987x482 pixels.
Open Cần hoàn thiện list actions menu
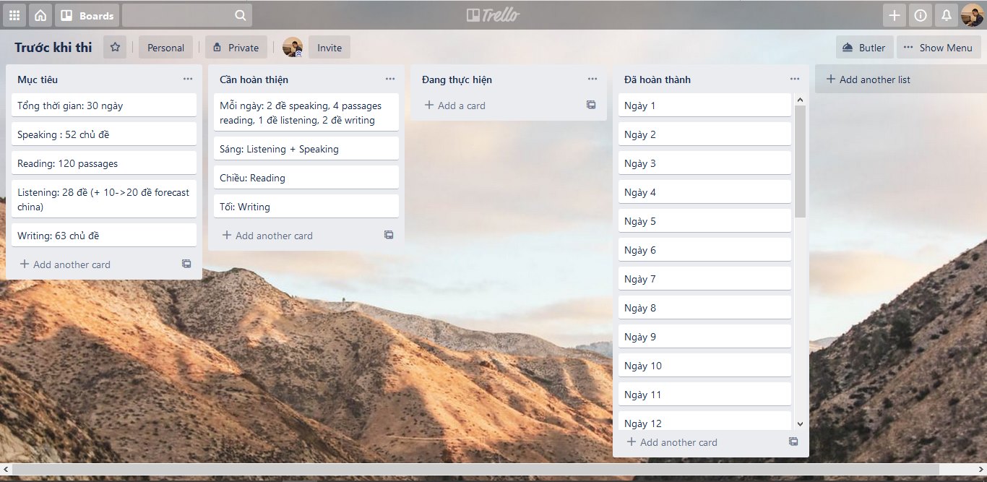[390, 79]
